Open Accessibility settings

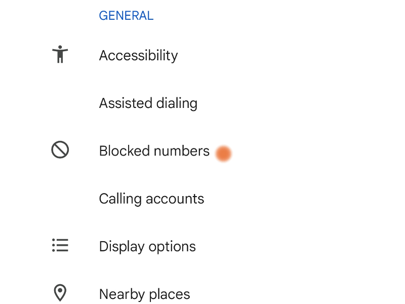[202, 55]
